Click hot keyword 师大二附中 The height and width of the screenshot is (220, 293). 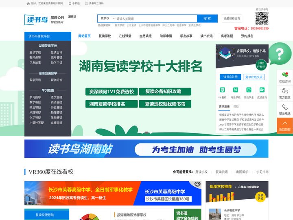168,25
